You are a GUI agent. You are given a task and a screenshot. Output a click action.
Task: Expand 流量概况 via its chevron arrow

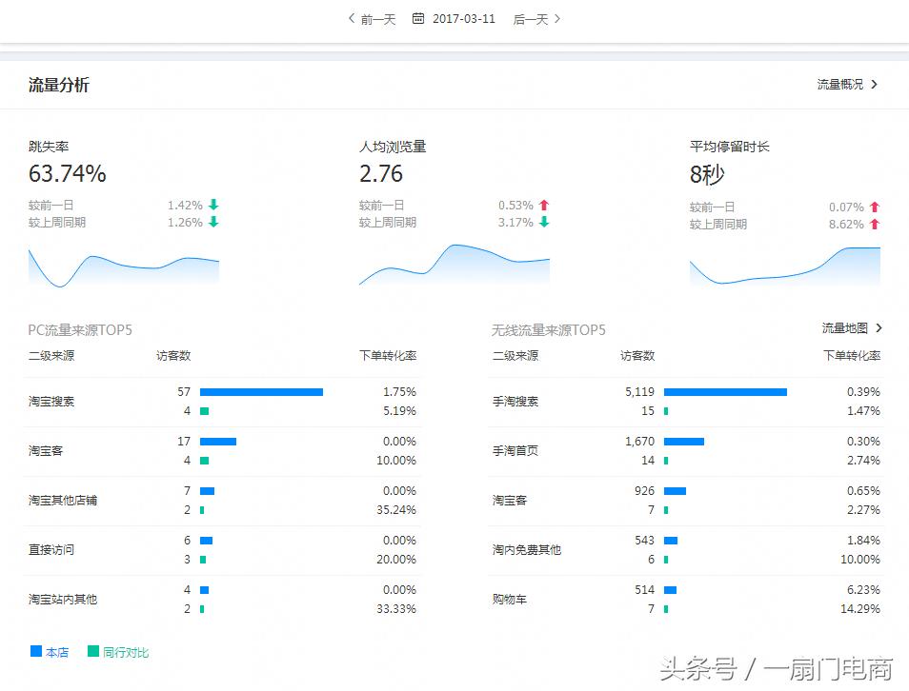(876, 84)
